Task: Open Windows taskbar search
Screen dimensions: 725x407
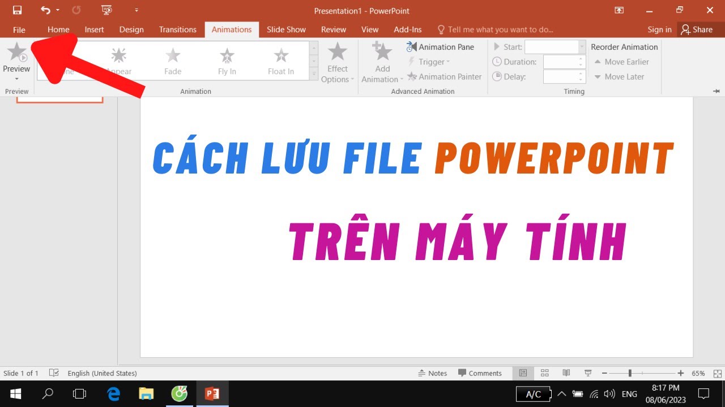Action: pyautogui.click(x=48, y=393)
